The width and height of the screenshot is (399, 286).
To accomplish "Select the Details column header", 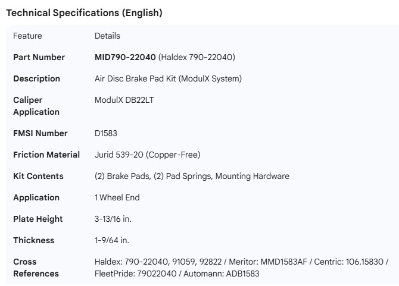I will [107, 36].
